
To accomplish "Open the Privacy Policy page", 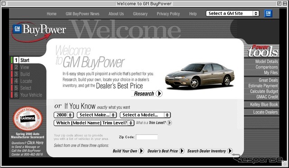I will (168, 14).
